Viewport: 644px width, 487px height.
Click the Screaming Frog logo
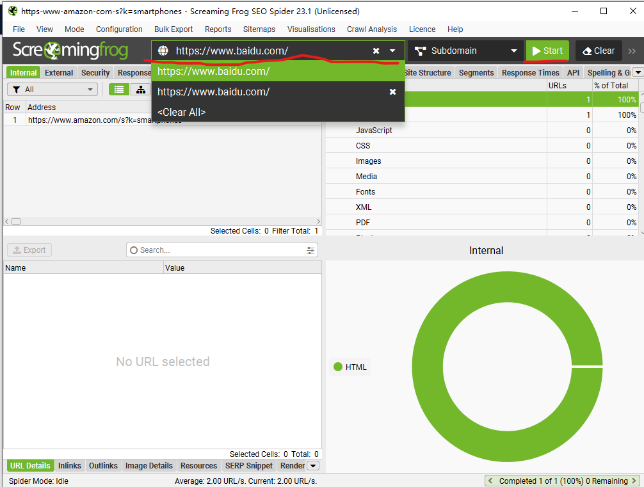pos(70,50)
